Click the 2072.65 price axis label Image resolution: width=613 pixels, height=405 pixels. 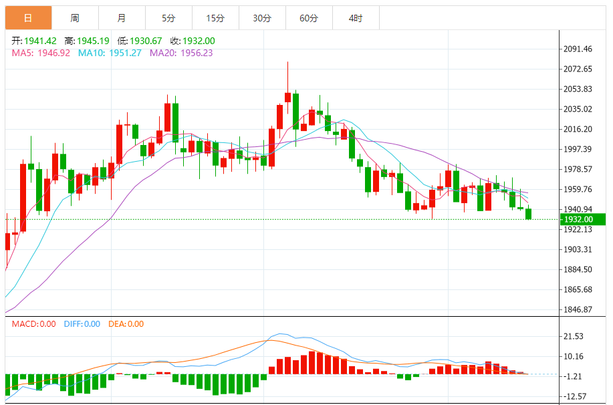coord(578,69)
